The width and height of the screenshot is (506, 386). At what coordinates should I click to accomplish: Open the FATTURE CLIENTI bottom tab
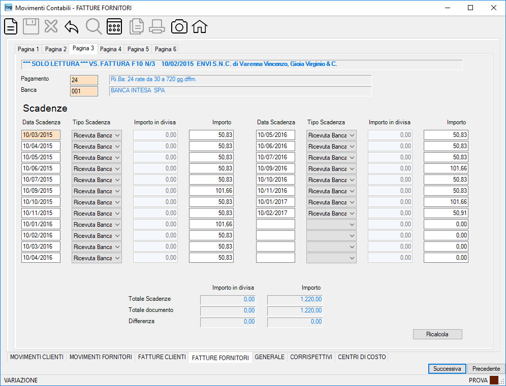click(162, 357)
